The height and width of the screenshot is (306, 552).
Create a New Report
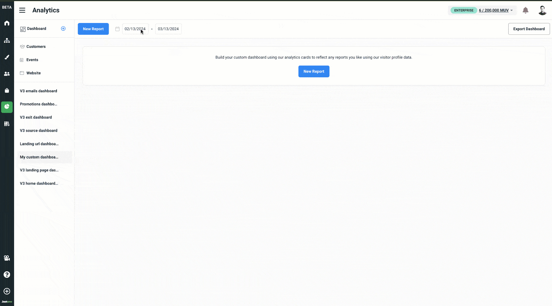93,29
